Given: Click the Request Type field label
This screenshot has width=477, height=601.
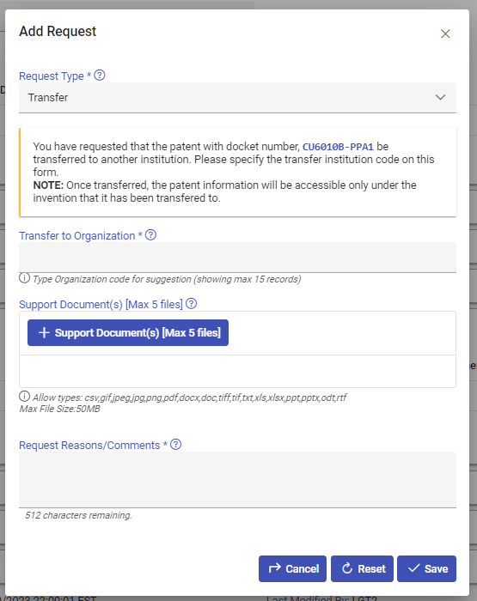Looking at the screenshot, I should click(52, 76).
